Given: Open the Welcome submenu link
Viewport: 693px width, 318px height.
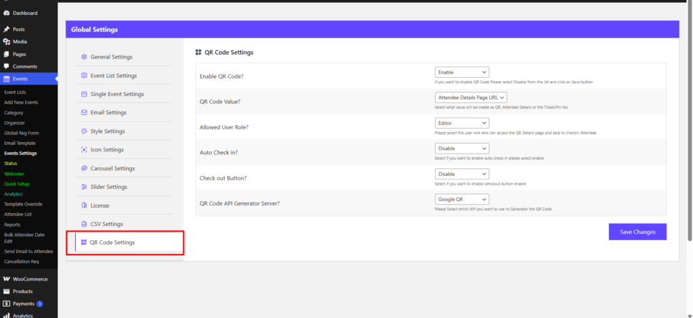Looking at the screenshot, I should point(14,174).
